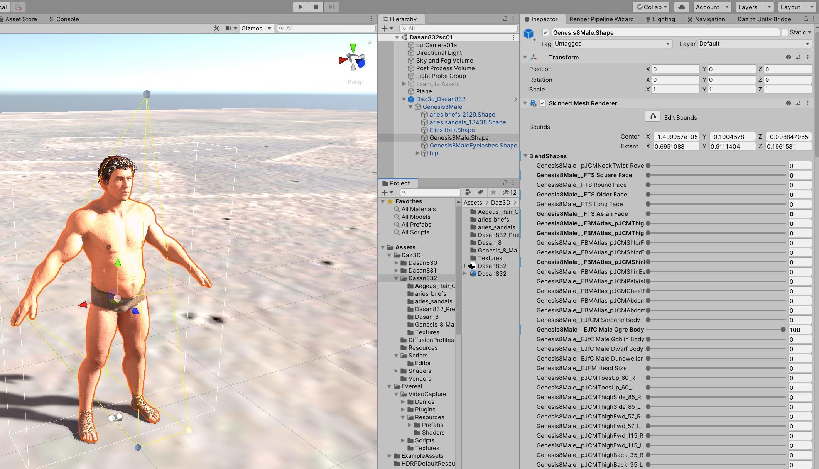The image size is (819, 469).
Task: Click the Play button in toolbar
Action: click(x=300, y=7)
